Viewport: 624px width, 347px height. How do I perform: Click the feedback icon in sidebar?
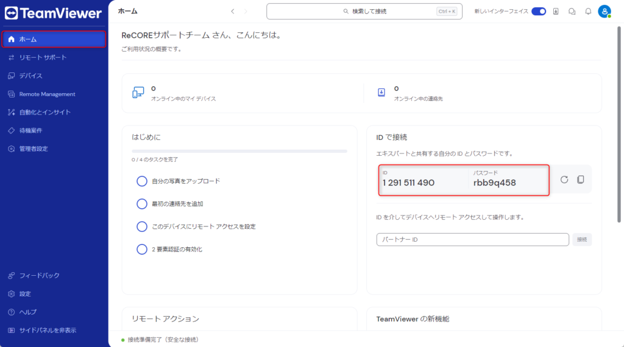pos(11,275)
